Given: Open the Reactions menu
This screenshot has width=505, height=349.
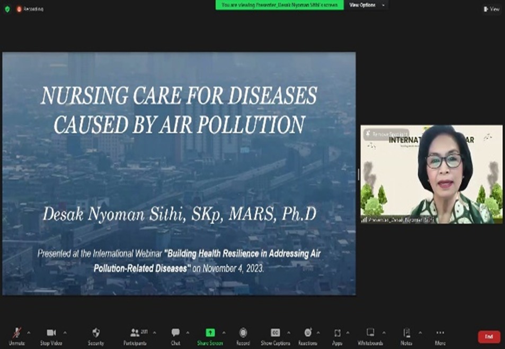Looking at the screenshot, I should (x=307, y=335).
